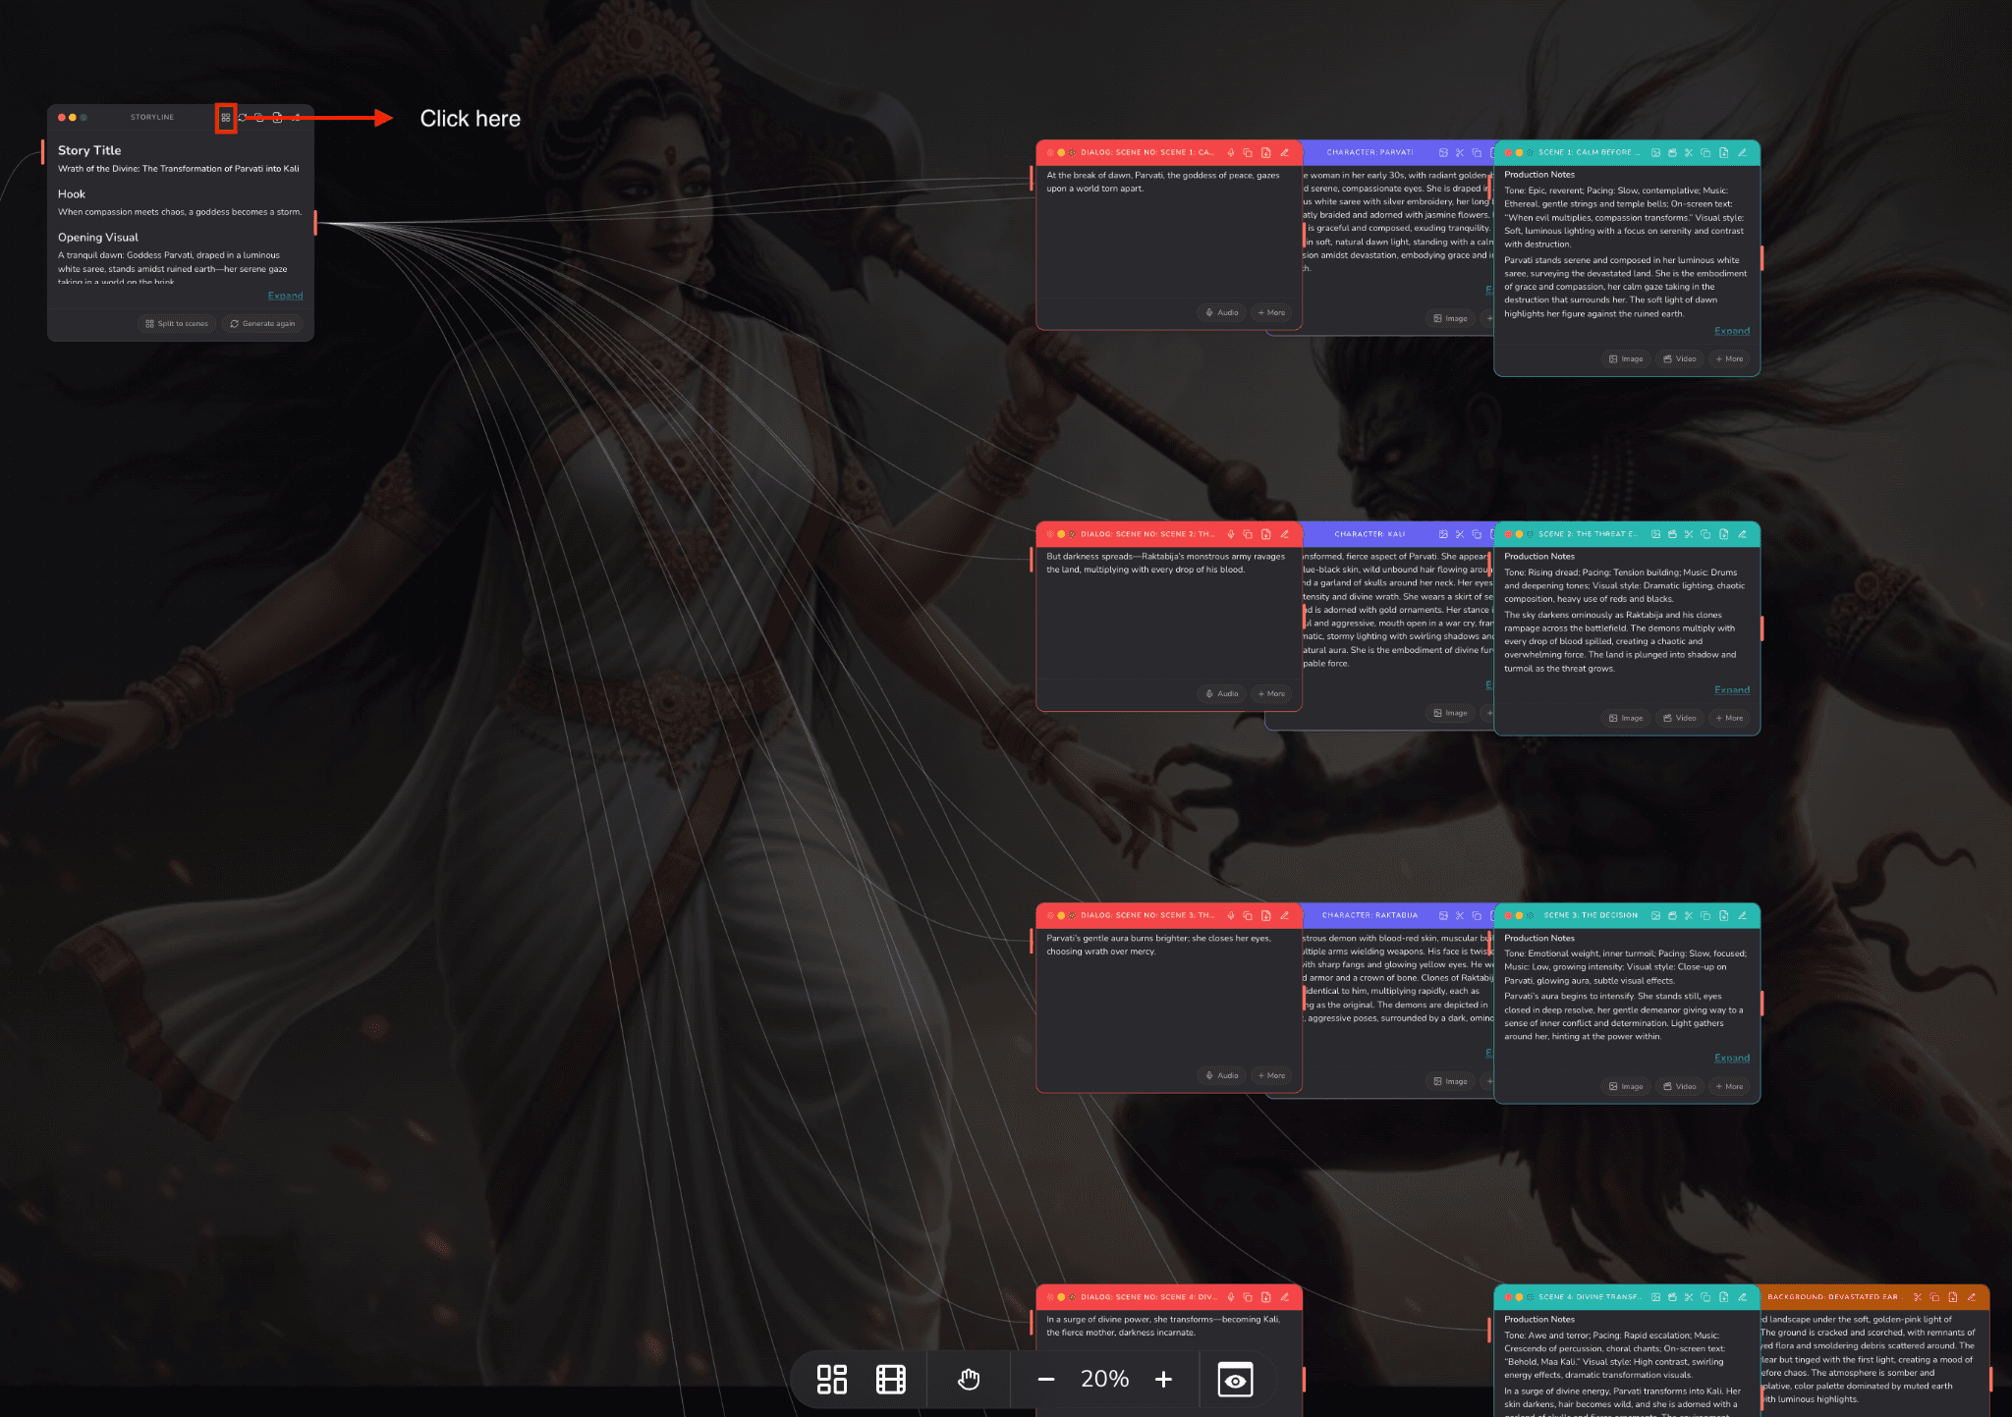Viewport: 2012px width, 1417px height.
Task: Toggle the hand pan tool
Action: click(x=969, y=1379)
